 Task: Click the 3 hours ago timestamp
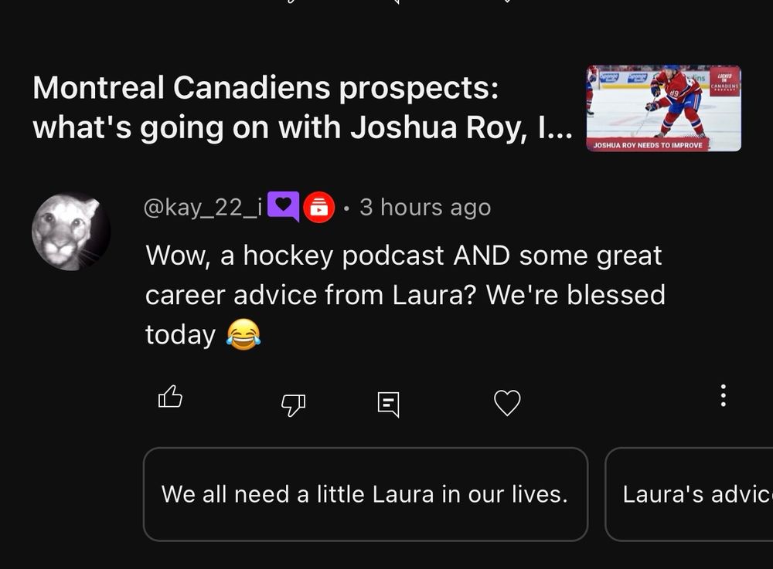point(424,206)
